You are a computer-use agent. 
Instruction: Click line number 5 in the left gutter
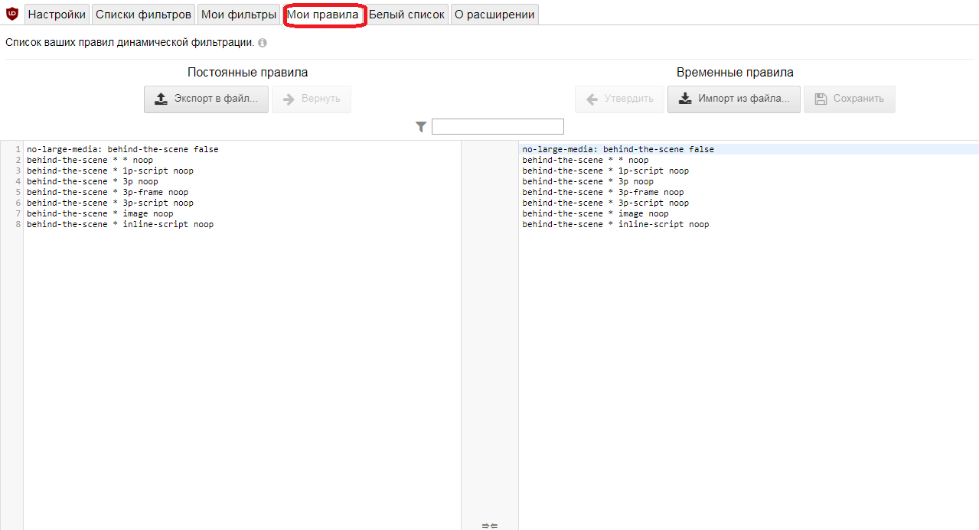click(x=18, y=192)
